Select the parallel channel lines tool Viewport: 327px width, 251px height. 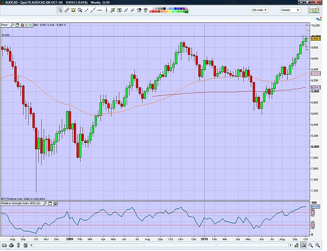[x=132, y=10]
